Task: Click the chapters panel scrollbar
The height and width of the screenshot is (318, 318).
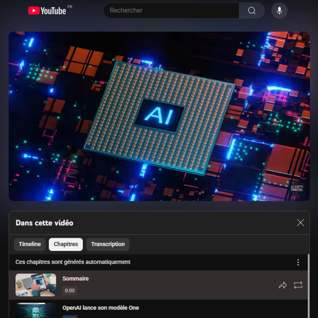Action: pos(308,286)
